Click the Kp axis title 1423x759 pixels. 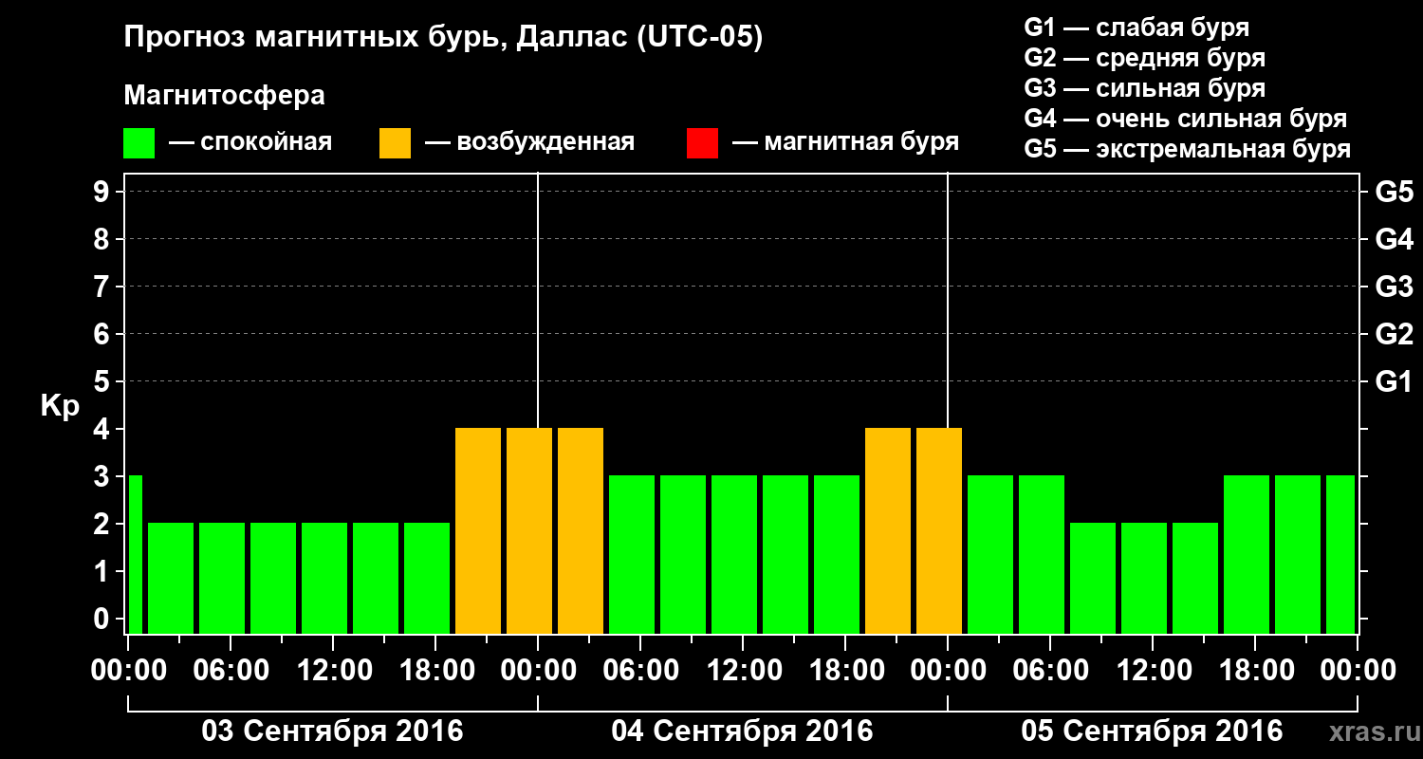click(x=60, y=407)
